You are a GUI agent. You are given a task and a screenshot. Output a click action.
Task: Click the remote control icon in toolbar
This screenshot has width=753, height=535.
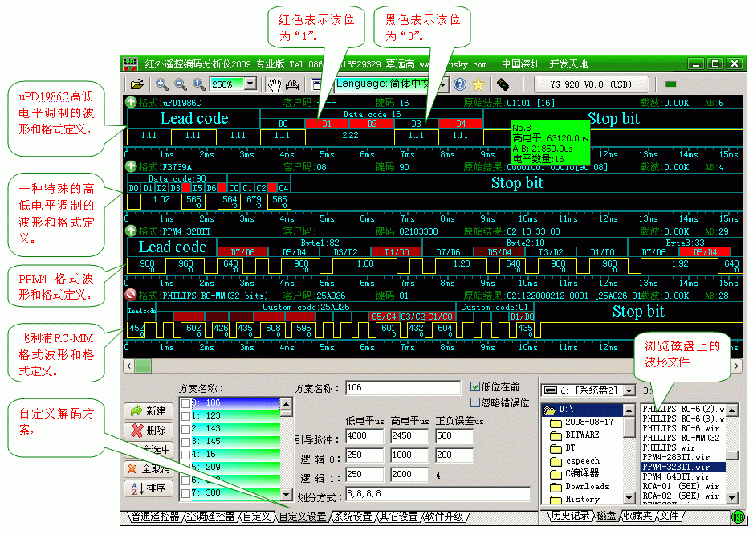click(x=503, y=84)
